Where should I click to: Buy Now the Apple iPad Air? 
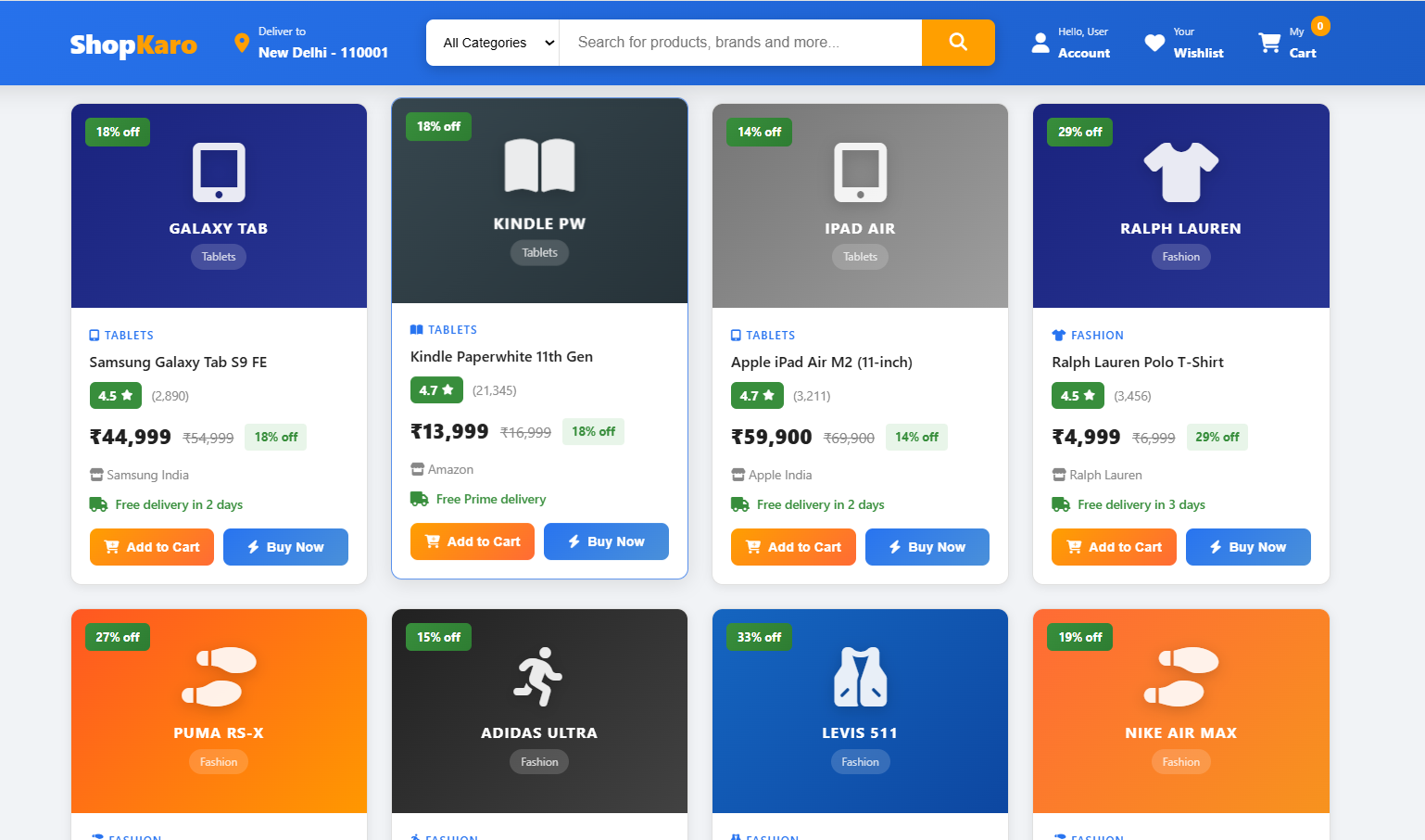pos(927,547)
